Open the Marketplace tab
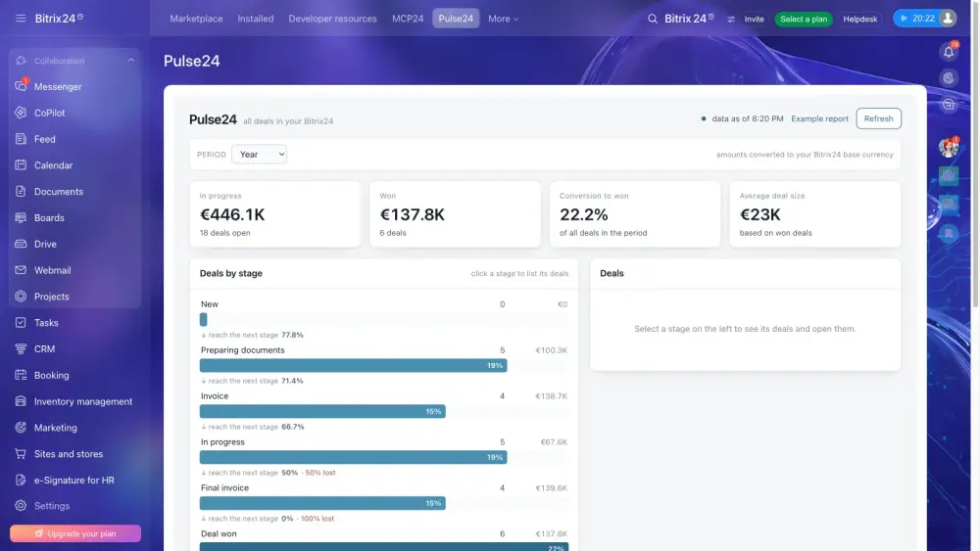Viewport: 980px width, 551px height. point(196,19)
